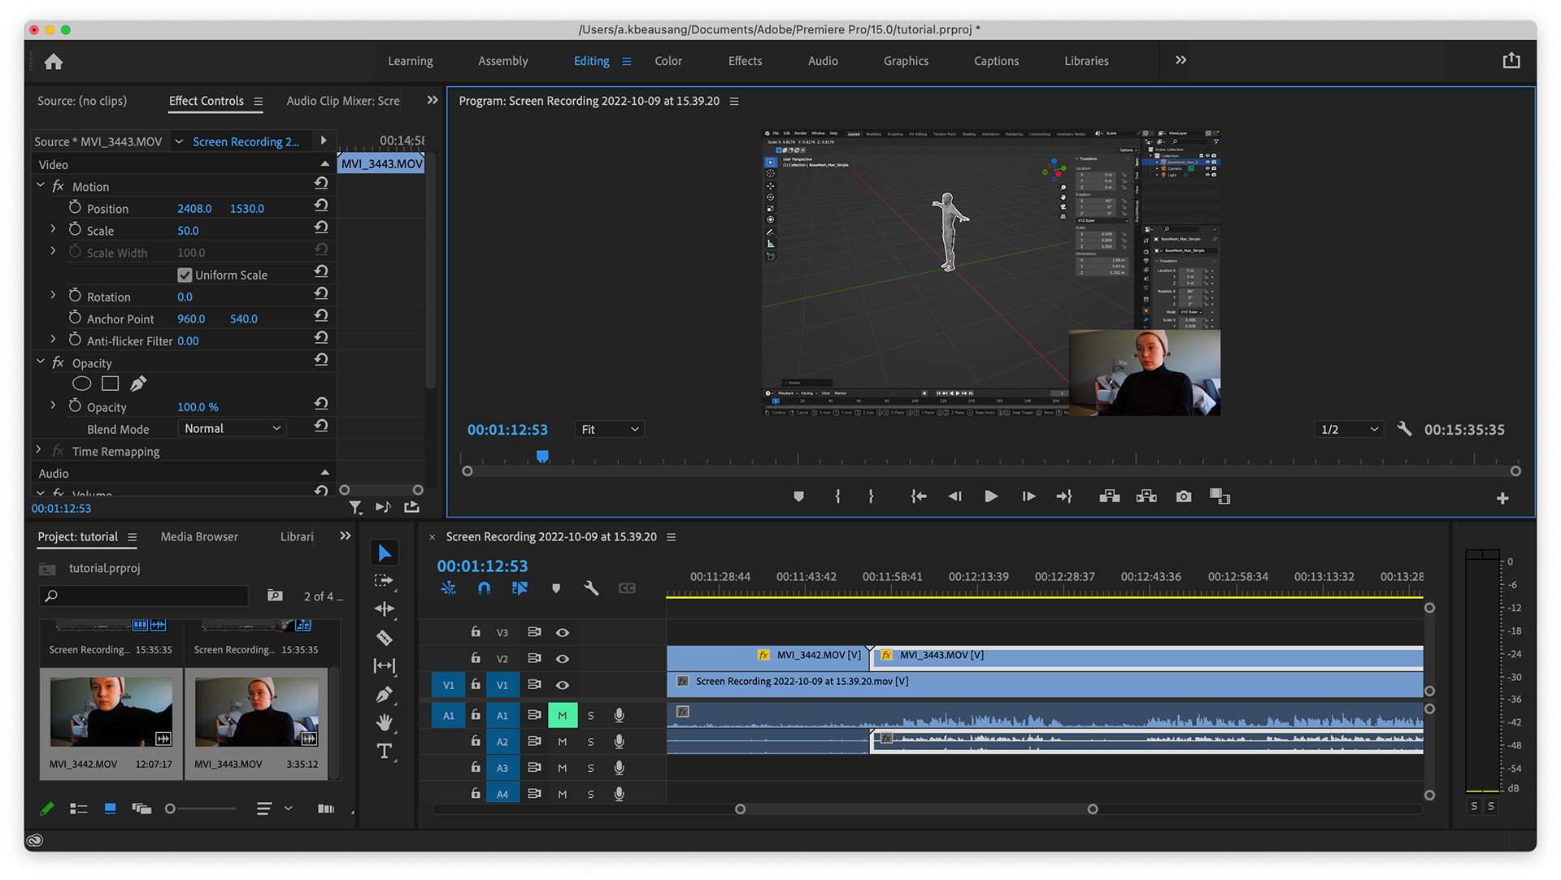Create elliptical opacity mask
1561x880 pixels.
click(81, 384)
